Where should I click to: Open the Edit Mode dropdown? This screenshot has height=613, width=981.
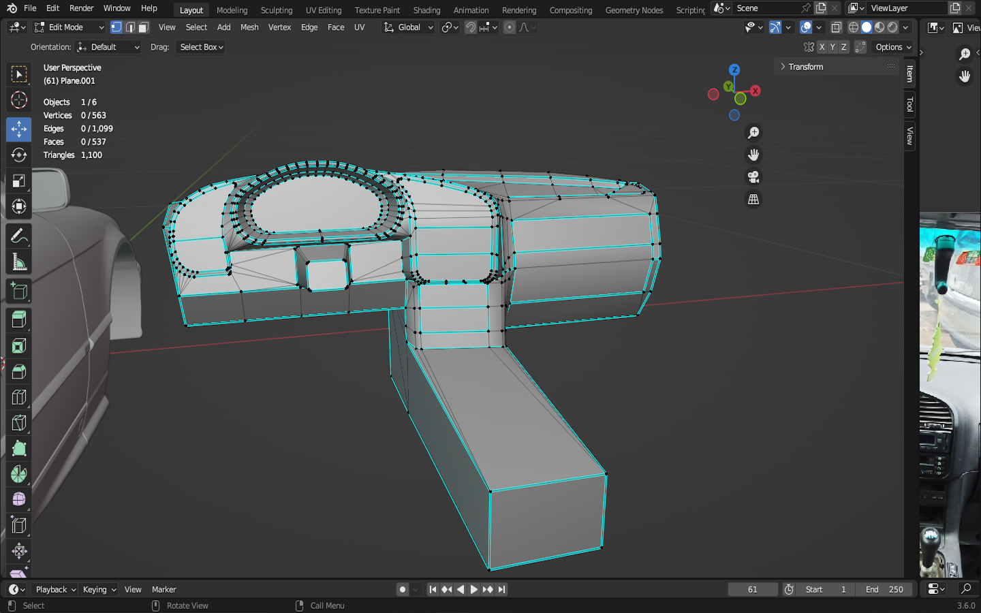point(69,27)
